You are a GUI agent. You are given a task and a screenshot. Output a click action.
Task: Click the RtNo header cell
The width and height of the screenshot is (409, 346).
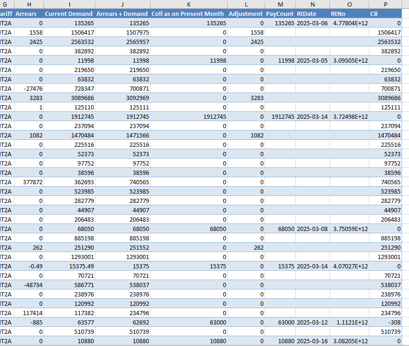pyautogui.click(x=349, y=14)
